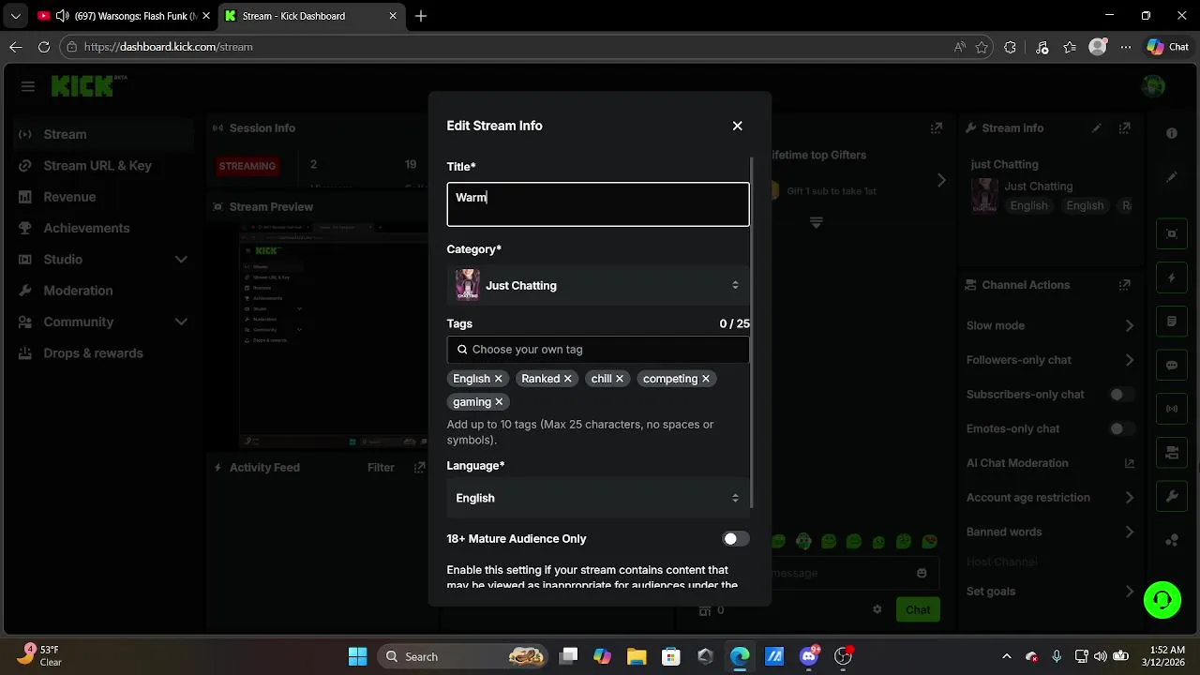Open the Activity Feed Filter
This screenshot has width=1200, height=675.
[x=381, y=468]
